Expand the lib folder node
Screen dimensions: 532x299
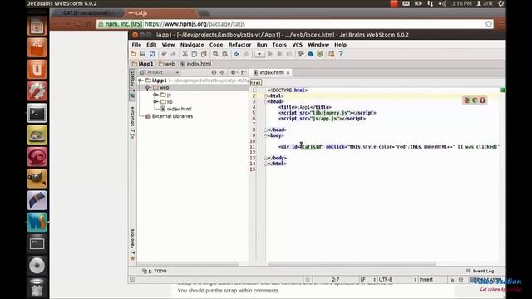[x=155, y=102]
